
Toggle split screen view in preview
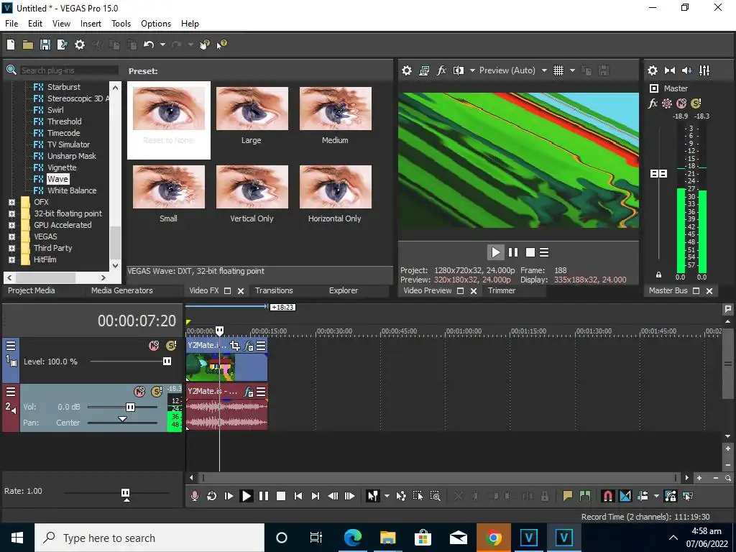click(458, 70)
